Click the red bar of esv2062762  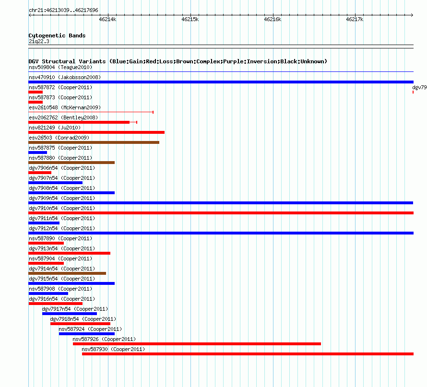(79, 122)
